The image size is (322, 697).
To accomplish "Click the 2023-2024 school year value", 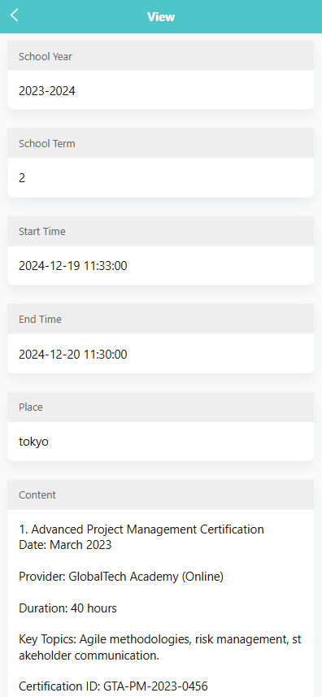I will (x=47, y=91).
